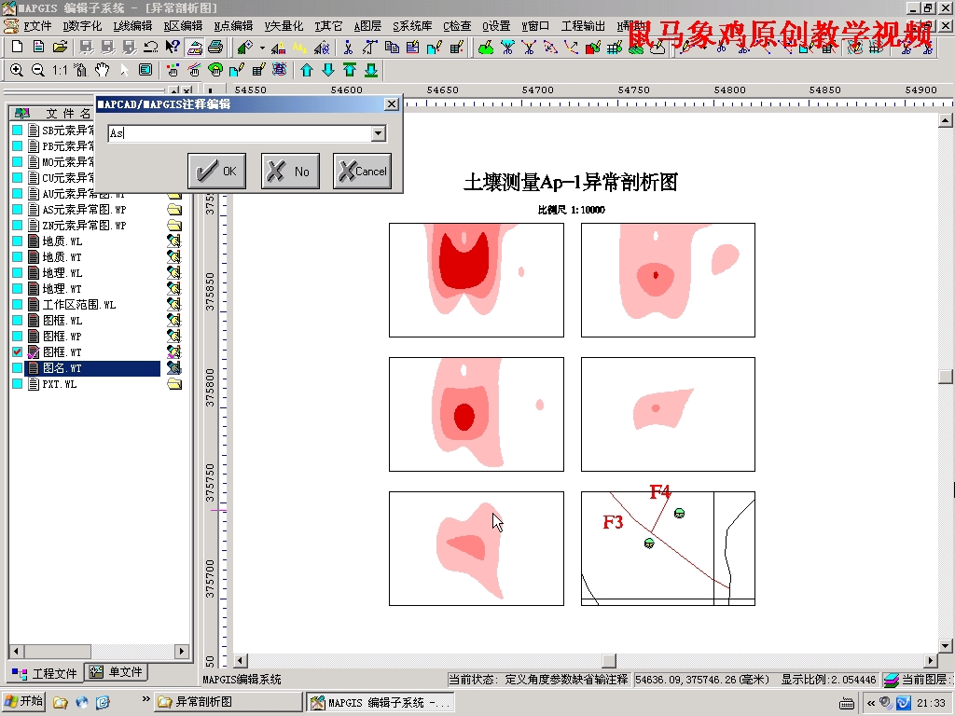Open the L线编辑 menu
The height and width of the screenshot is (716, 955).
(x=132, y=26)
